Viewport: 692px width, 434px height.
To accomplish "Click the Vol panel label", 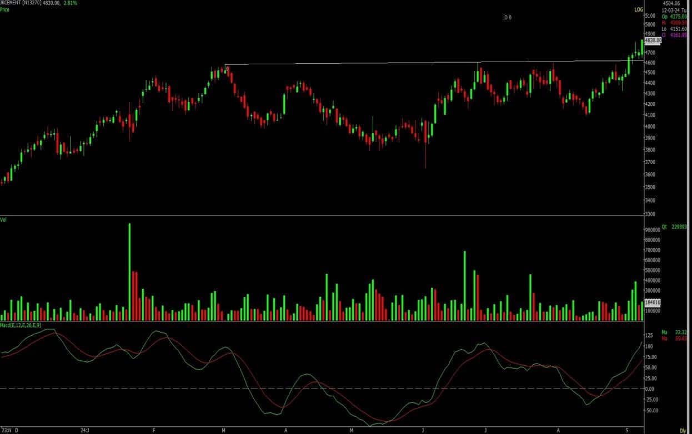I will click(x=4, y=220).
